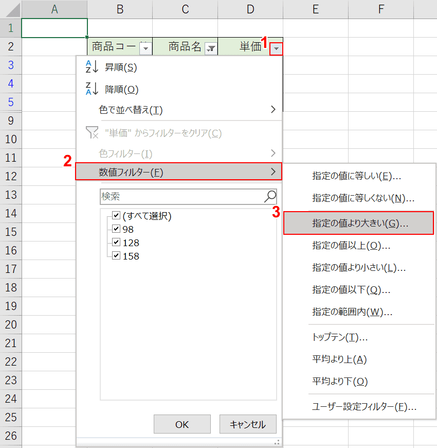
Task: Click the 商品コー header cell text
Action: tap(114, 46)
